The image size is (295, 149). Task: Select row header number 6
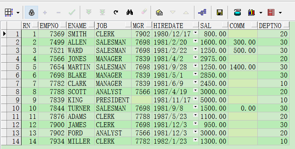click(14, 75)
